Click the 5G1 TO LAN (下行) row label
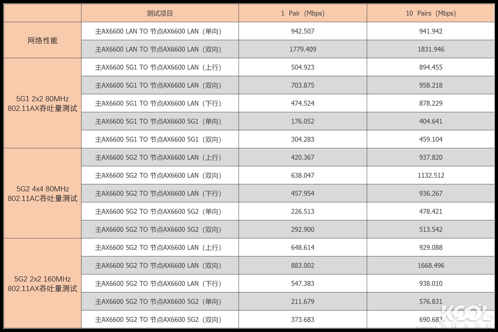This screenshot has height=332, width=498. pyautogui.click(x=158, y=103)
